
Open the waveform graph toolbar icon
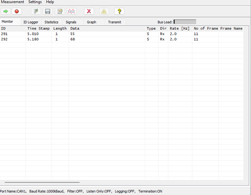tap(71, 11)
